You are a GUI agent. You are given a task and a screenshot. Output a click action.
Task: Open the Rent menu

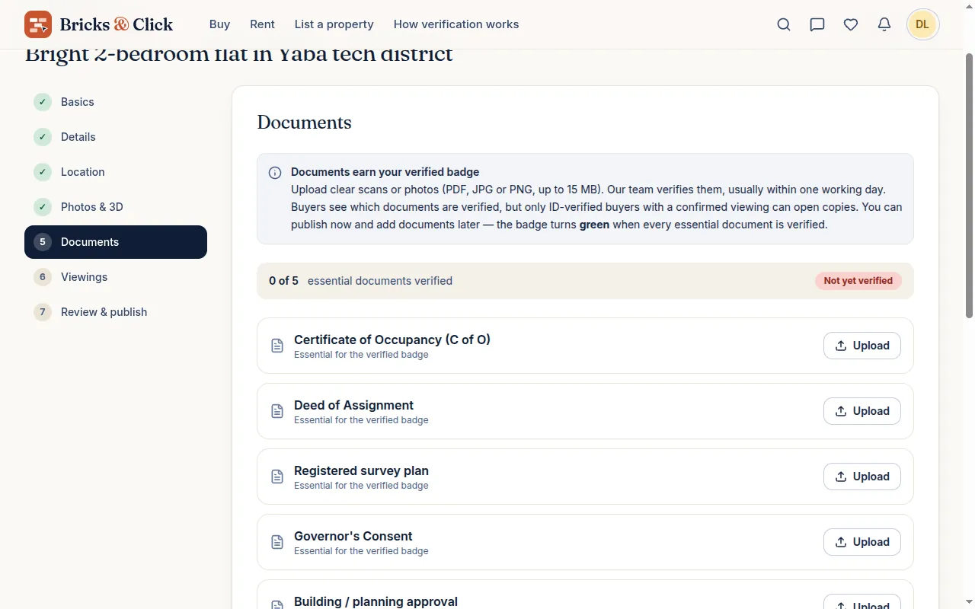click(262, 24)
